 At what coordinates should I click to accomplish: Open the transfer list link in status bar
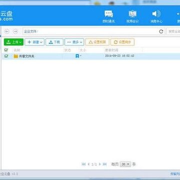[x=175, y=174]
